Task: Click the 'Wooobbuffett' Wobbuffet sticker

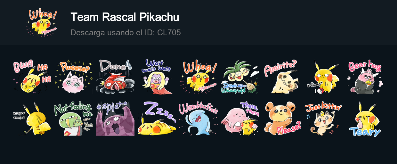Action: click(199, 119)
